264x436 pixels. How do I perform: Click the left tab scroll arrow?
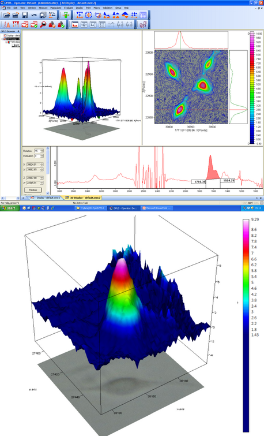tap(24, 198)
